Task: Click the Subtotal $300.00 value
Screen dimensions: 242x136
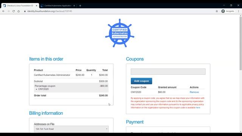Action: pos(103,81)
